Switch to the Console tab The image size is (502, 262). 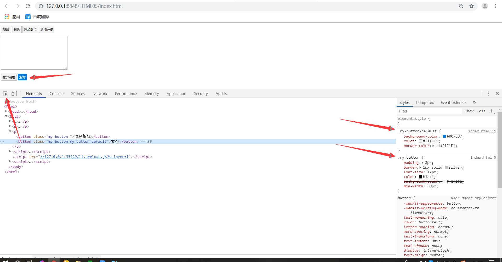pyautogui.click(x=56, y=94)
